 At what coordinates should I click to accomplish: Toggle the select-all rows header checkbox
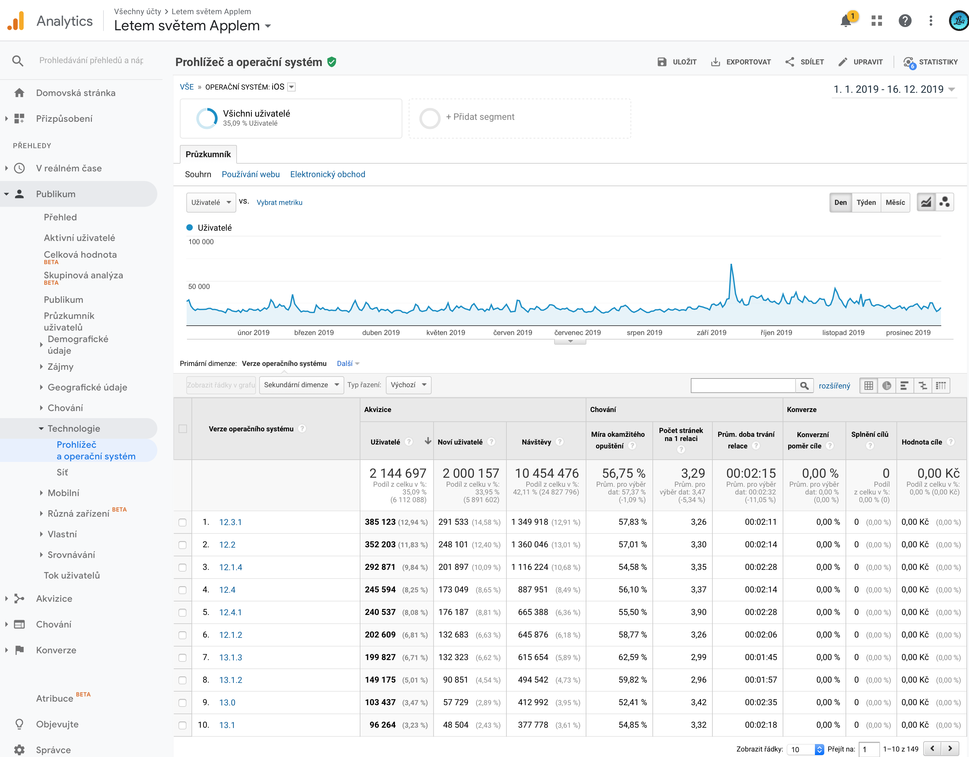[x=182, y=429]
